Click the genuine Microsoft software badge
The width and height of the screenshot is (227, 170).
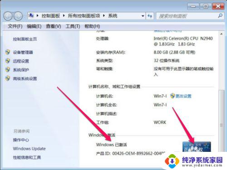point(197,147)
